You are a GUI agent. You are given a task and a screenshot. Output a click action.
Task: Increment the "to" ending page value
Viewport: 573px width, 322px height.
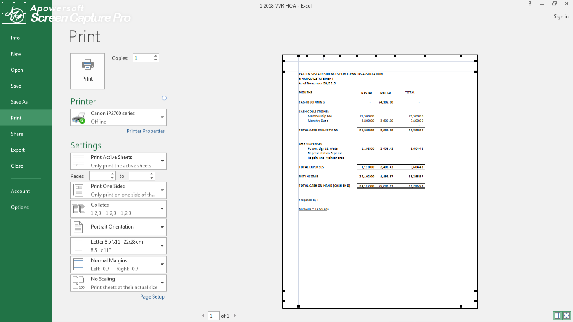click(152, 174)
